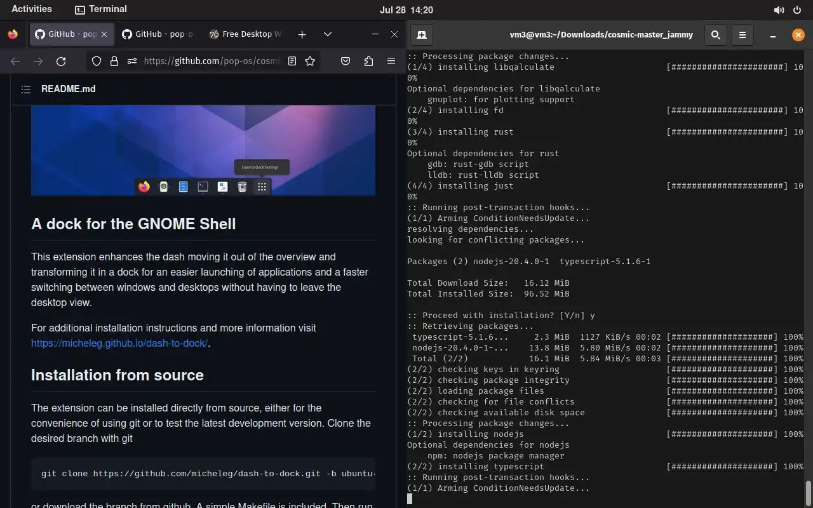The image size is (813, 508).
Task: Switch to first GitHub - pop tab
Action: click(x=72, y=34)
